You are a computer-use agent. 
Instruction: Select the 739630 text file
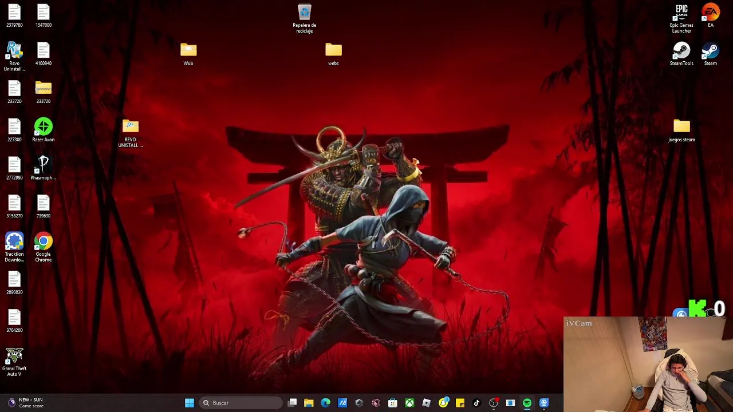tap(44, 207)
